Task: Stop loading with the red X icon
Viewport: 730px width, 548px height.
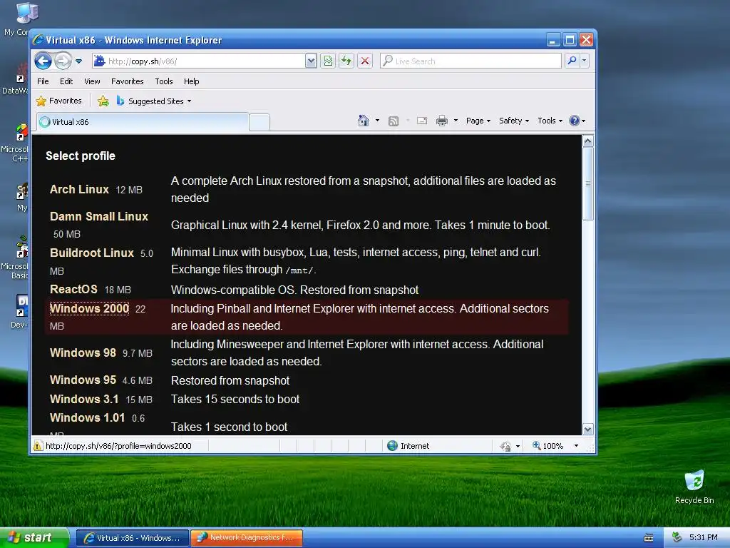Action: (x=365, y=61)
